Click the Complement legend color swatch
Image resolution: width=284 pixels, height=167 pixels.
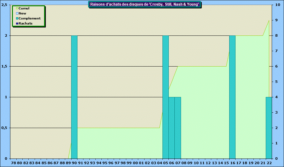pos(17,19)
